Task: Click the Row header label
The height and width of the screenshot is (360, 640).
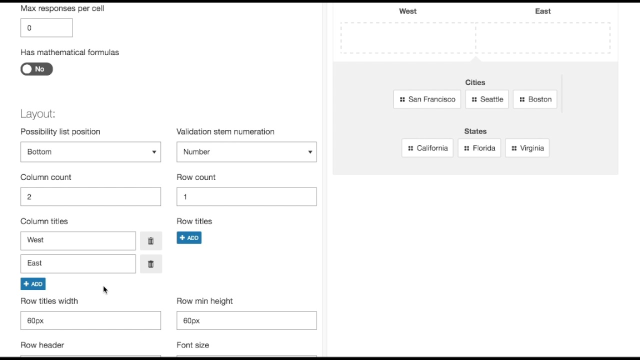Action: click(x=42, y=345)
